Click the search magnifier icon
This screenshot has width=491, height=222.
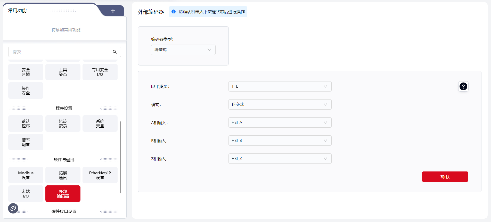point(115,52)
